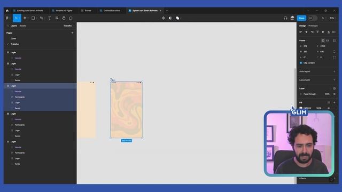This screenshot has height=192, width=342.
Task: Open the Trabalho page dropdown
Action: (68, 26)
